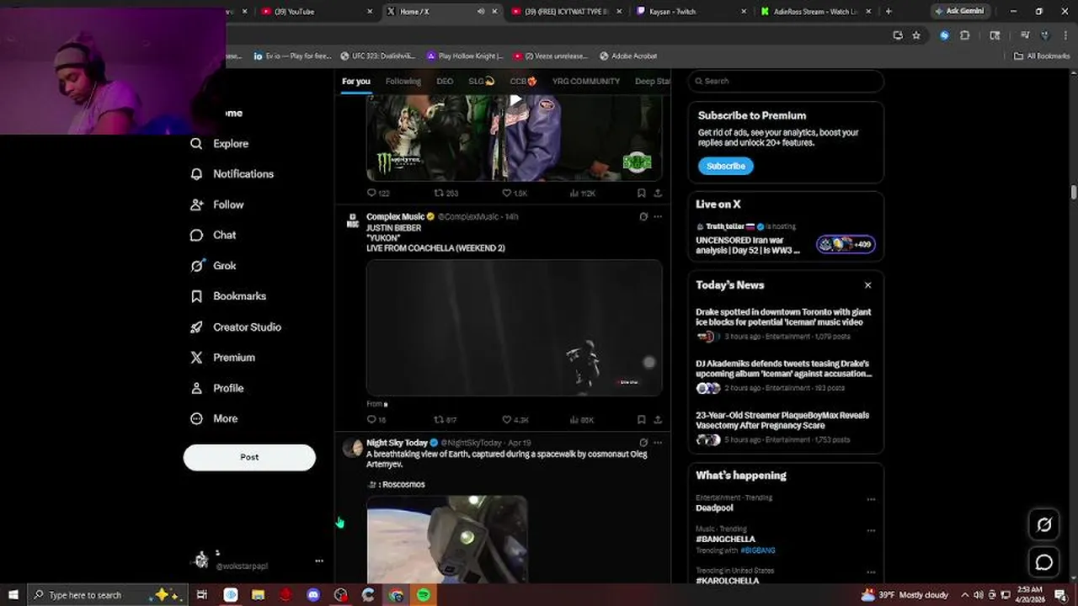The height and width of the screenshot is (606, 1078).
Task: Open options for Deadpool trending topic
Action: (x=871, y=499)
